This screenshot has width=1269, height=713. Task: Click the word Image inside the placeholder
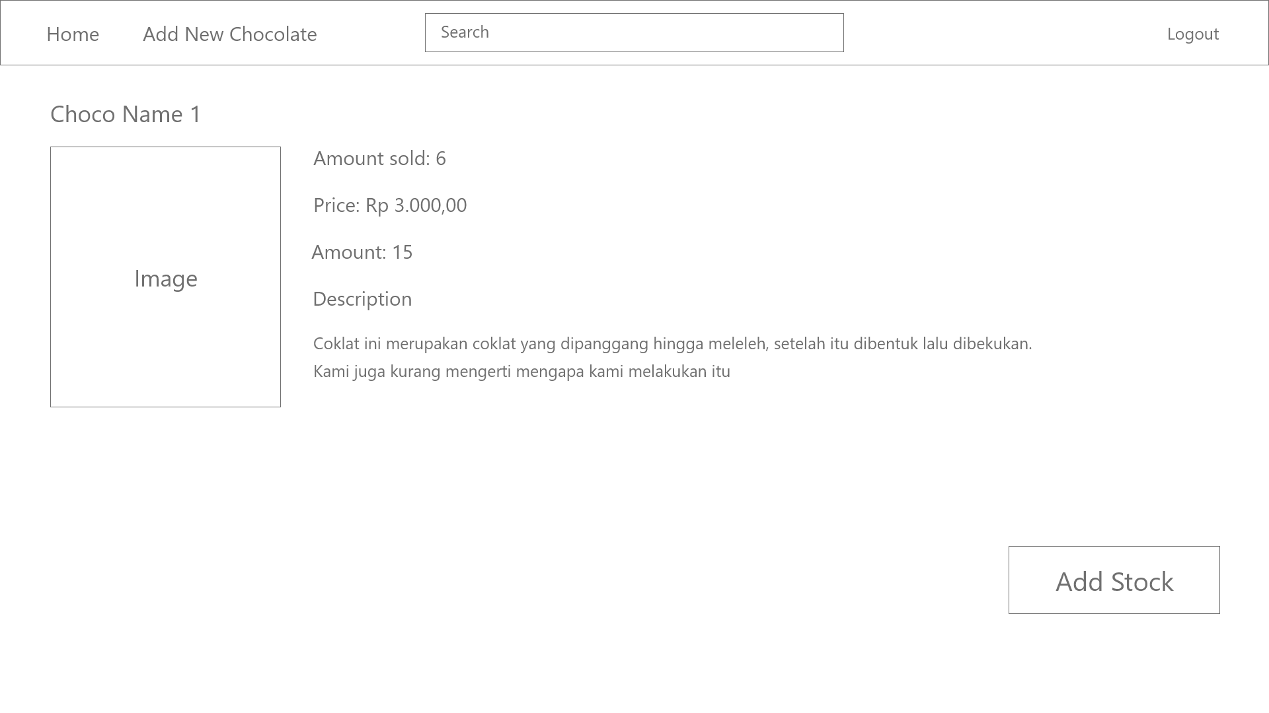pyautogui.click(x=166, y=279)
